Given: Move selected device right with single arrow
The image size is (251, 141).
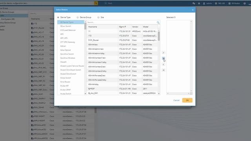Looking at the screenshot, I should click(163, 52).
